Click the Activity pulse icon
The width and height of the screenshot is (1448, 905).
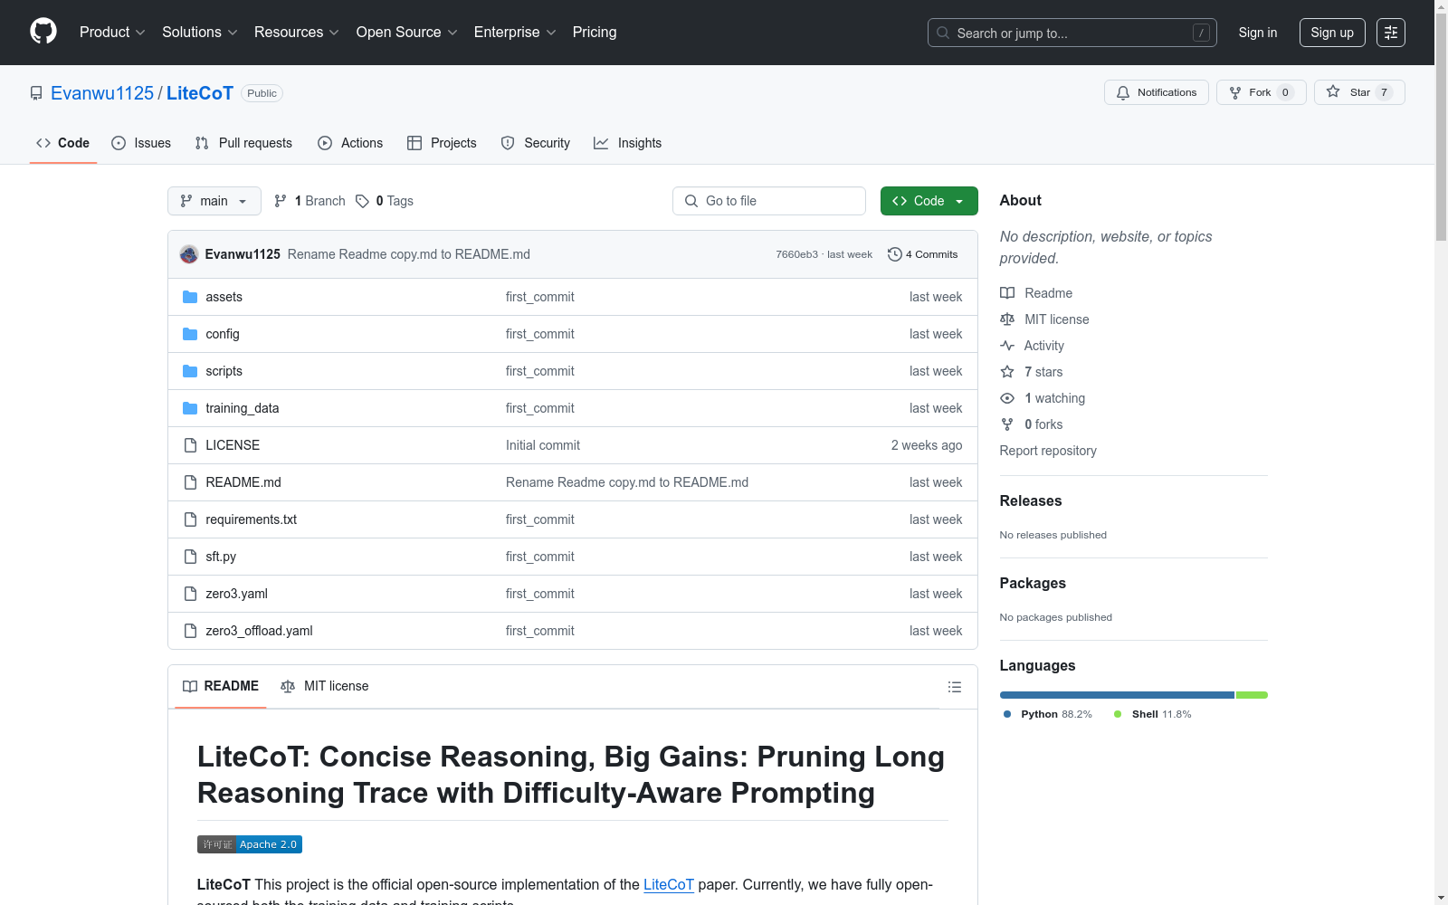tap(1007, 346)
